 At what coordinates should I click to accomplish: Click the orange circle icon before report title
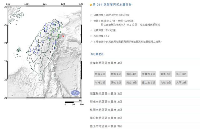(91, 5)
